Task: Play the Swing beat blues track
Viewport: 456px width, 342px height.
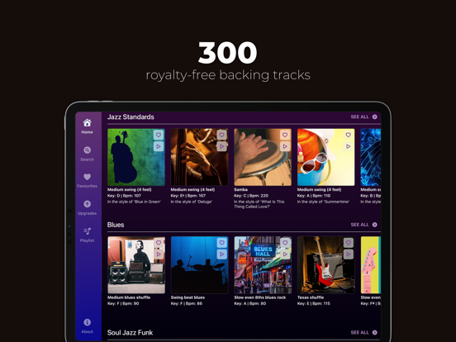Action: pyautogui.click(x=221, y=254)
